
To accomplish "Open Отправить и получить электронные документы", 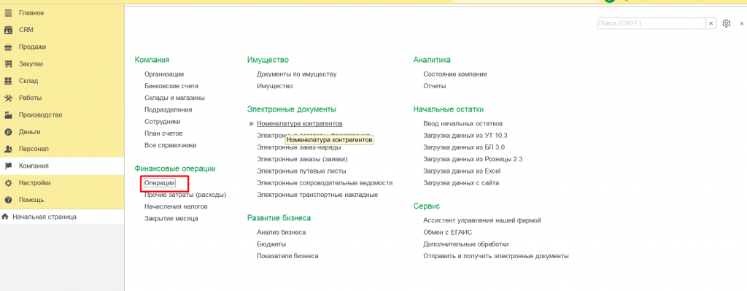I will (x=496, y=256).
